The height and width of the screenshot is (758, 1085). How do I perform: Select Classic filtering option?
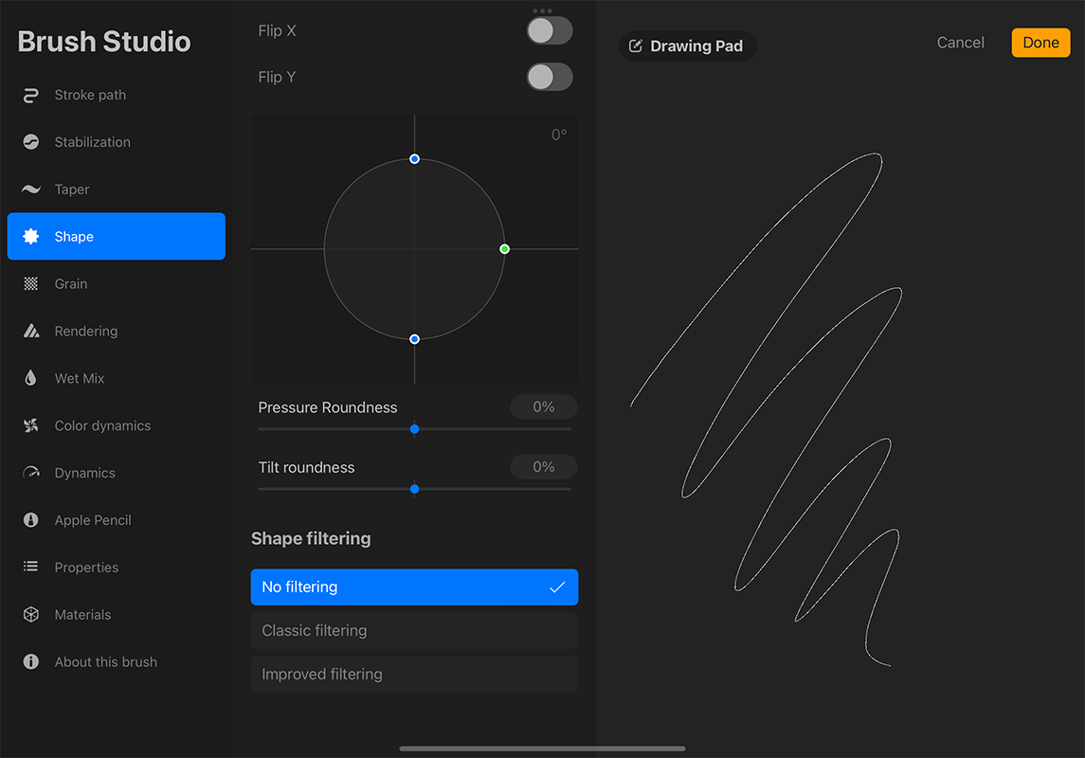point(414,630)
